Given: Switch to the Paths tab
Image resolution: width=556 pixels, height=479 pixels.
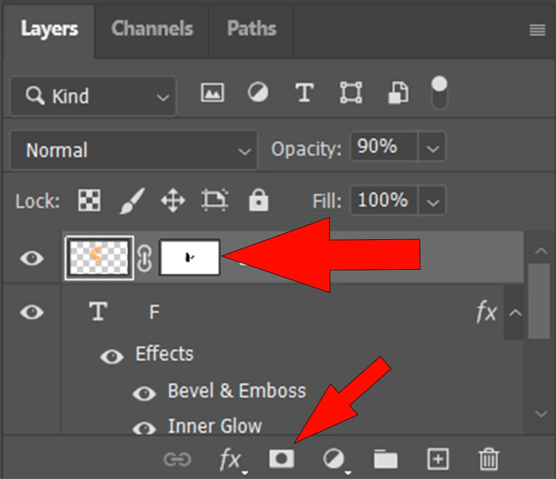Looking at the screenshot, I should 251,29.
